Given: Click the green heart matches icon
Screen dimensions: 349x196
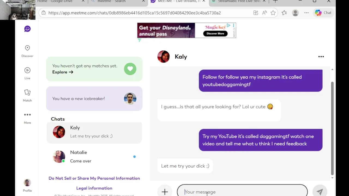Looking at the screenshot, I should click(130, 69).
